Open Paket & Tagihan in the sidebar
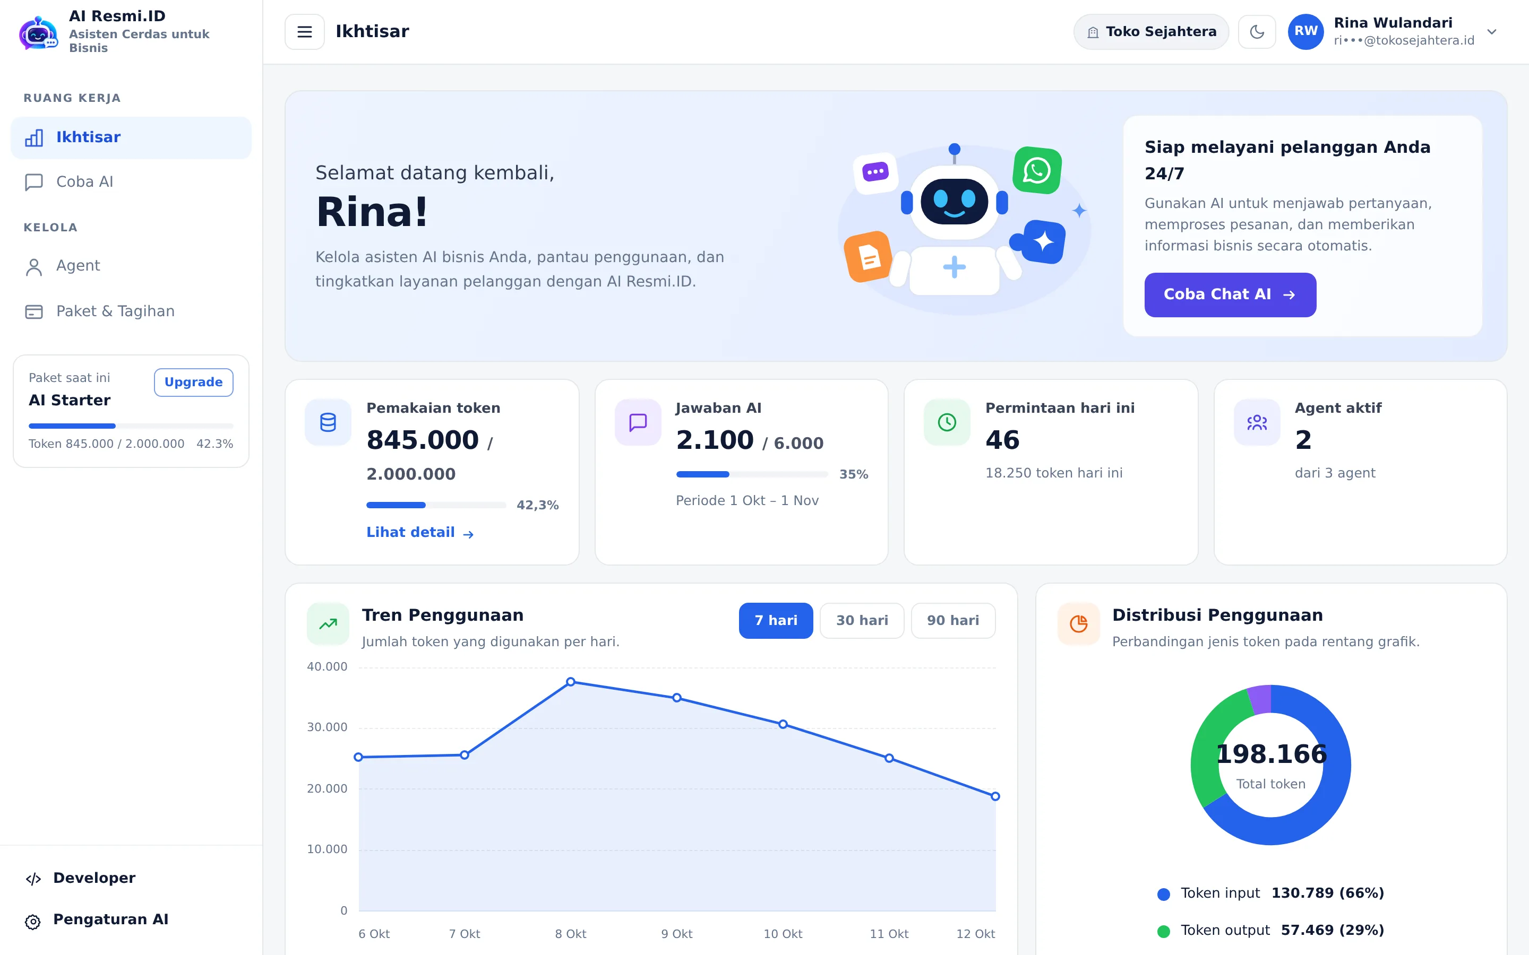This screenshot has height=955, width=1529. tap(131, 311)
